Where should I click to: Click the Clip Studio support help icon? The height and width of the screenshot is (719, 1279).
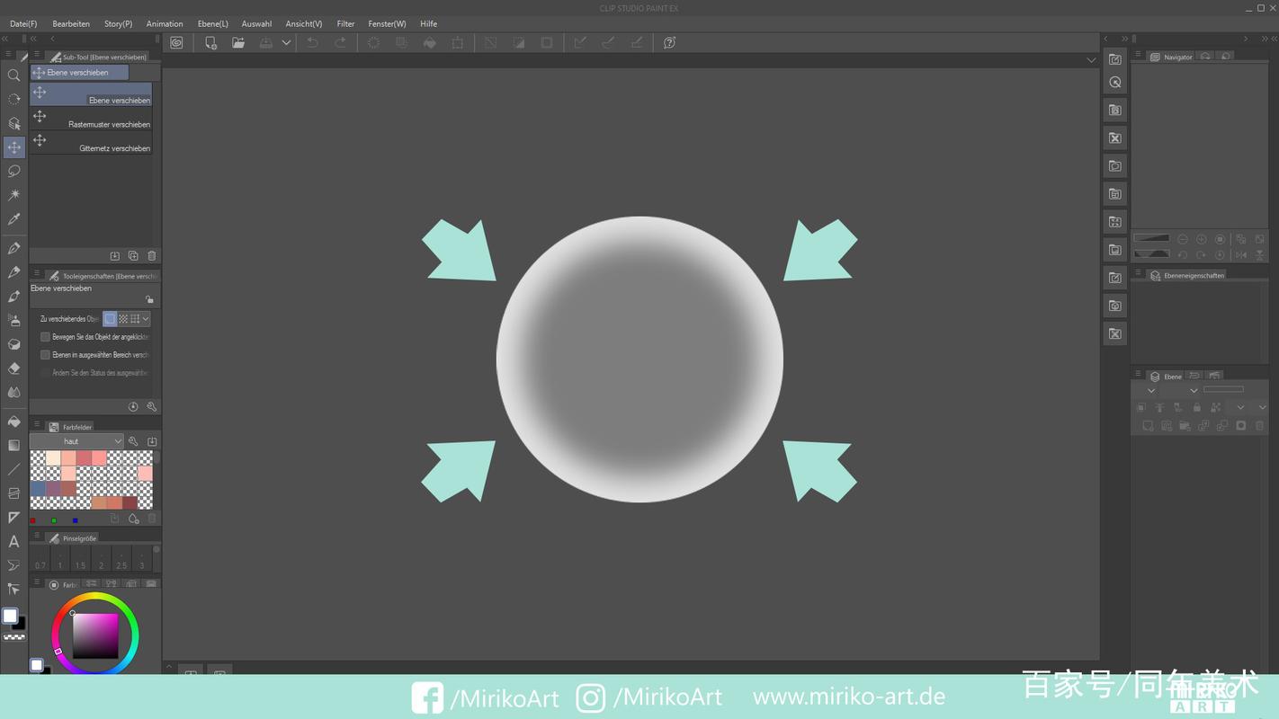click(669, 42)
